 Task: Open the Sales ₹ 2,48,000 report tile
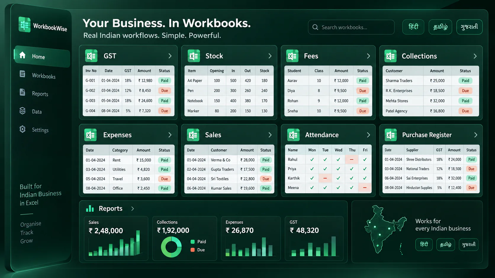(x=116, y=238)
